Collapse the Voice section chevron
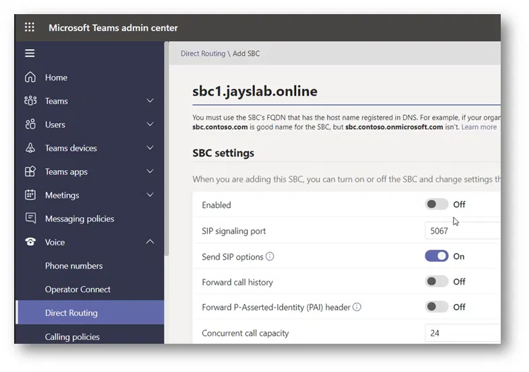The height and width of the screenshot is (372, 529). click(150, 242)
